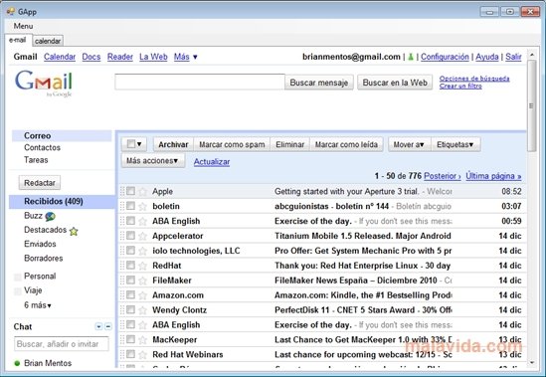Star the RedHat email
This screenshot has height=377, width=546.
click(142, 266)
